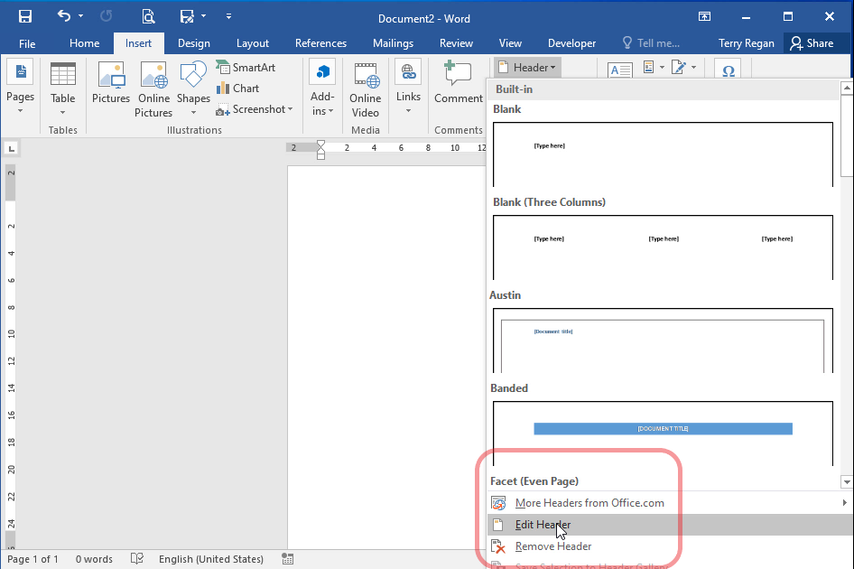Select the Austin header thumbnail
The width and height of the screenshot is (854, 569).
pyautogui.click(x=663, y=340)
